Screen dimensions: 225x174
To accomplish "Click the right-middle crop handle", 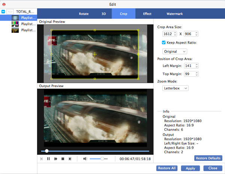I will 138,54.
